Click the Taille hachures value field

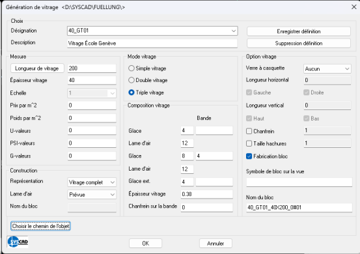click(327, 143)
